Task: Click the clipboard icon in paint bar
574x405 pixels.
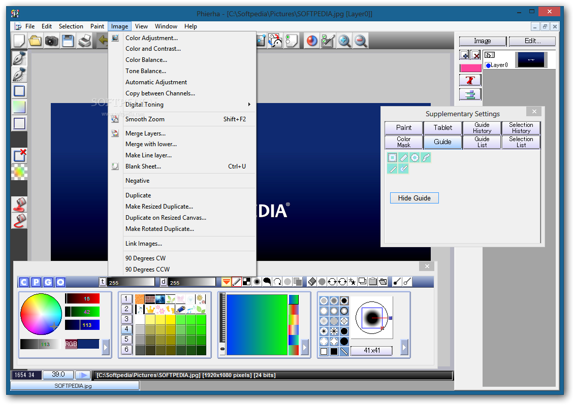Action: (x=373, y=281)
